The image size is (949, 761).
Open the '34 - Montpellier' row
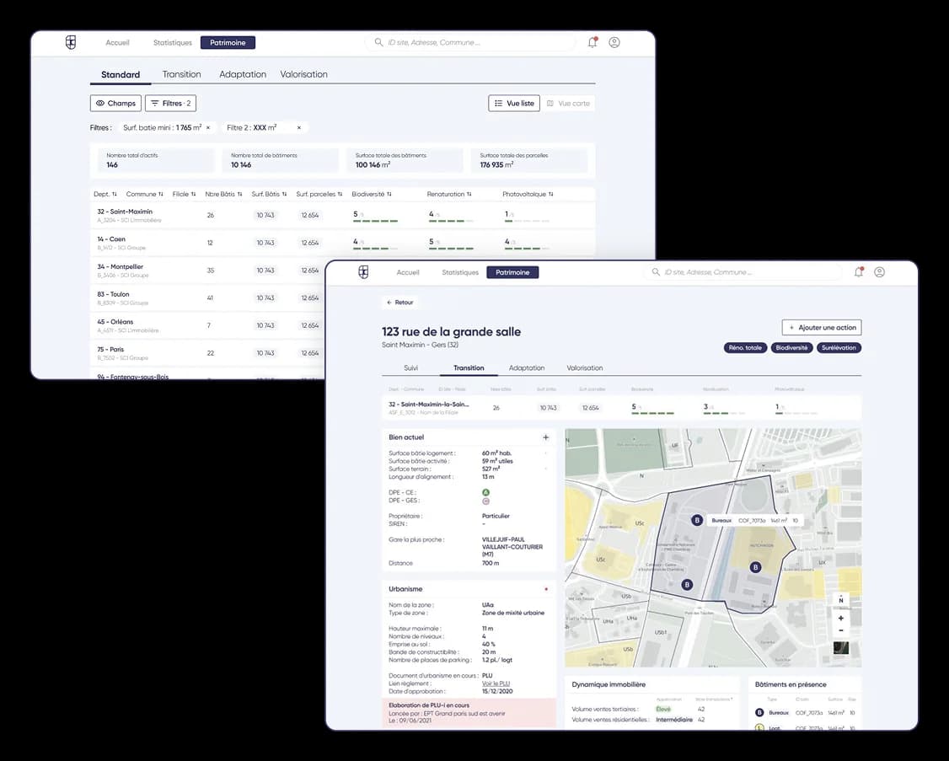point(207,270)
